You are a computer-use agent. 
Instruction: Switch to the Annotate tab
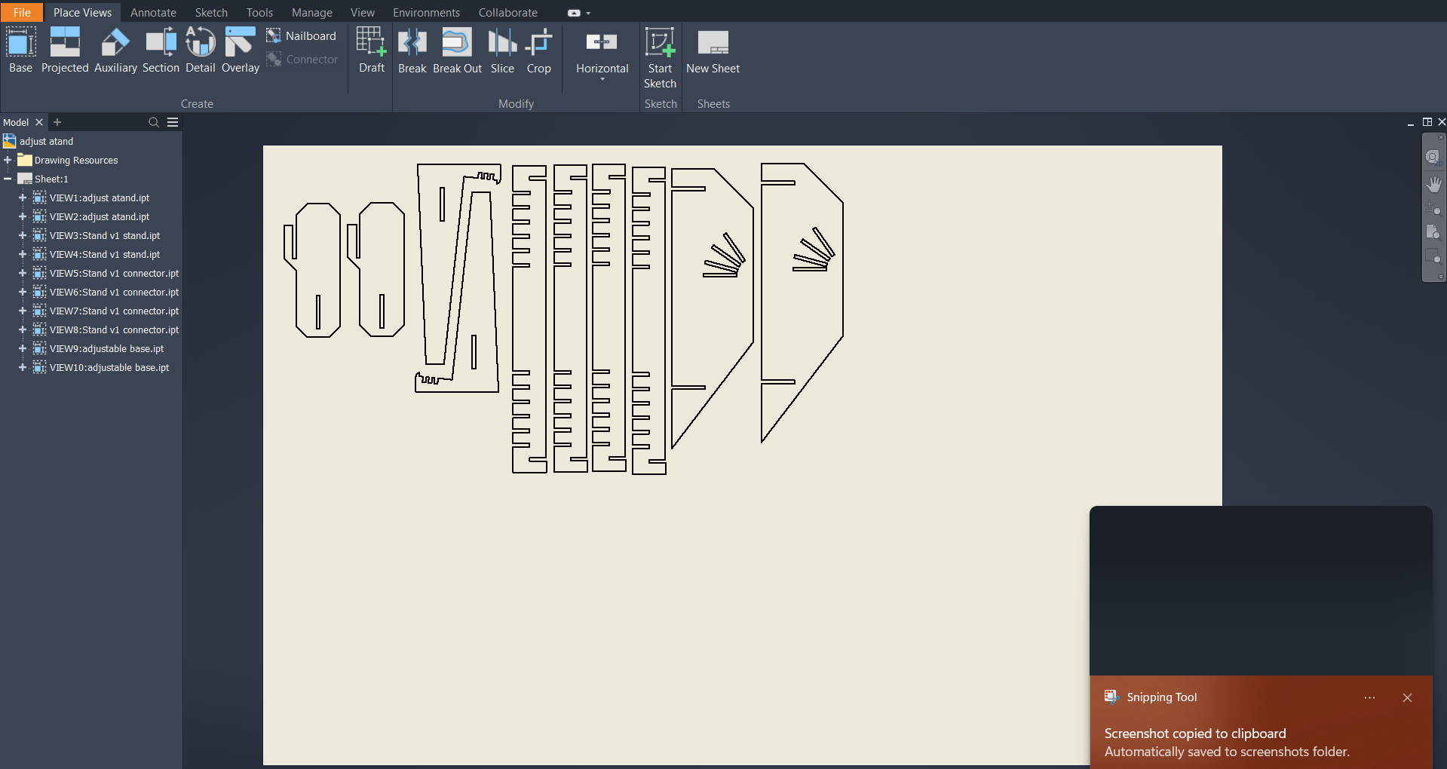click(x=153, y=13)
